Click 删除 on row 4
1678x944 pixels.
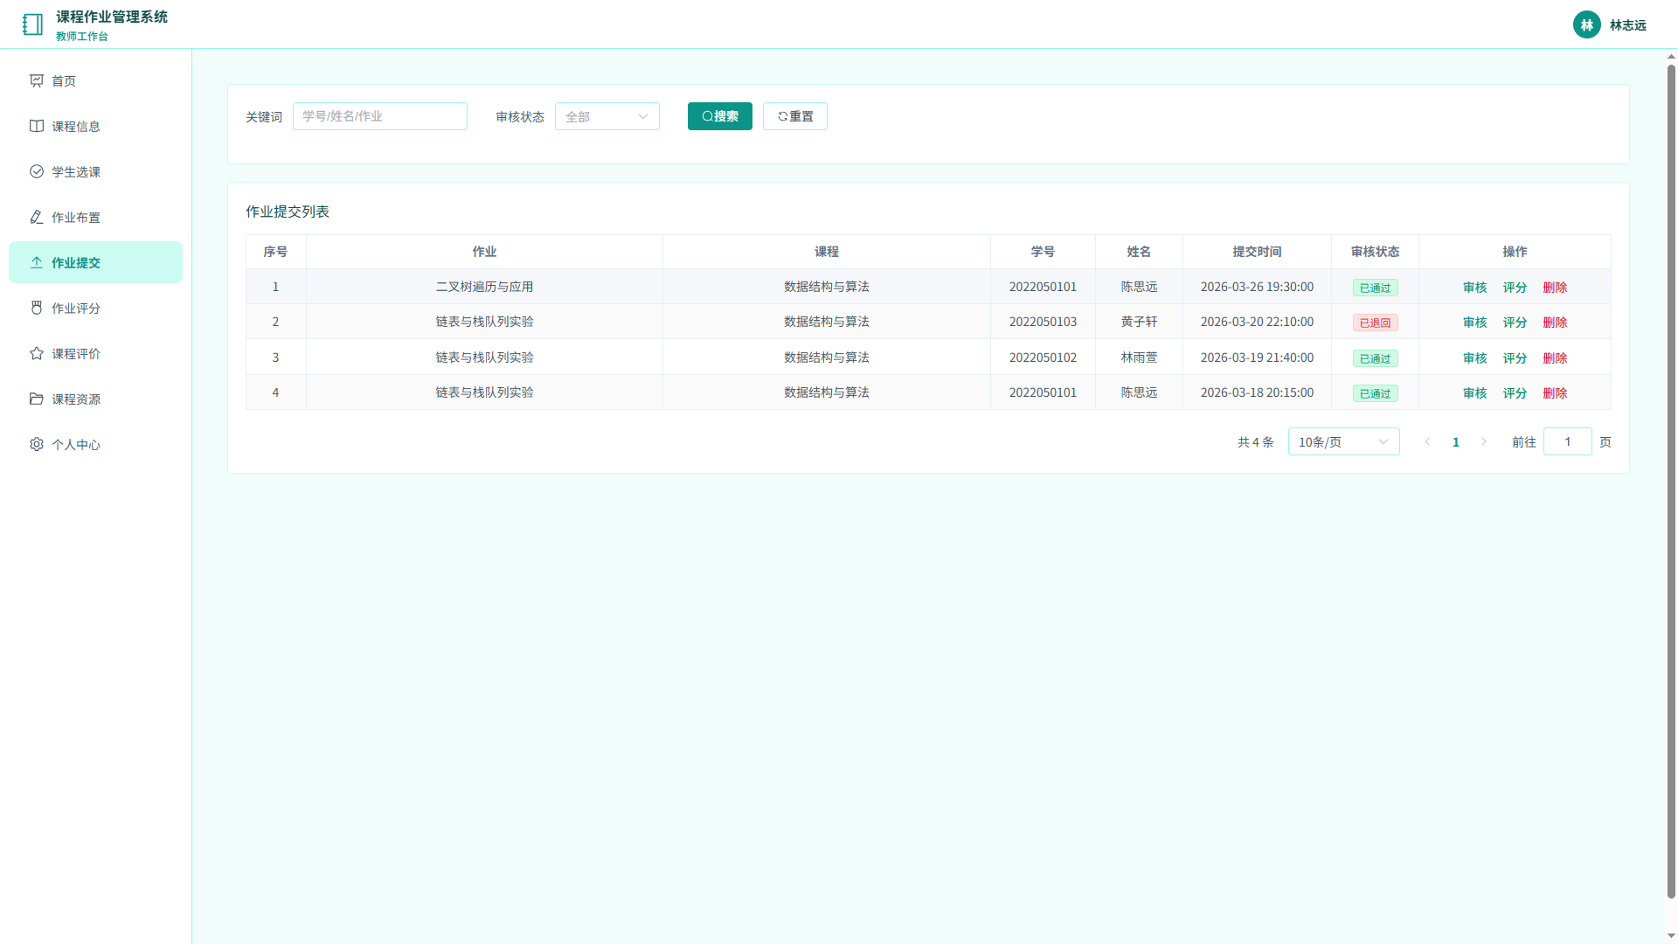1555,393
